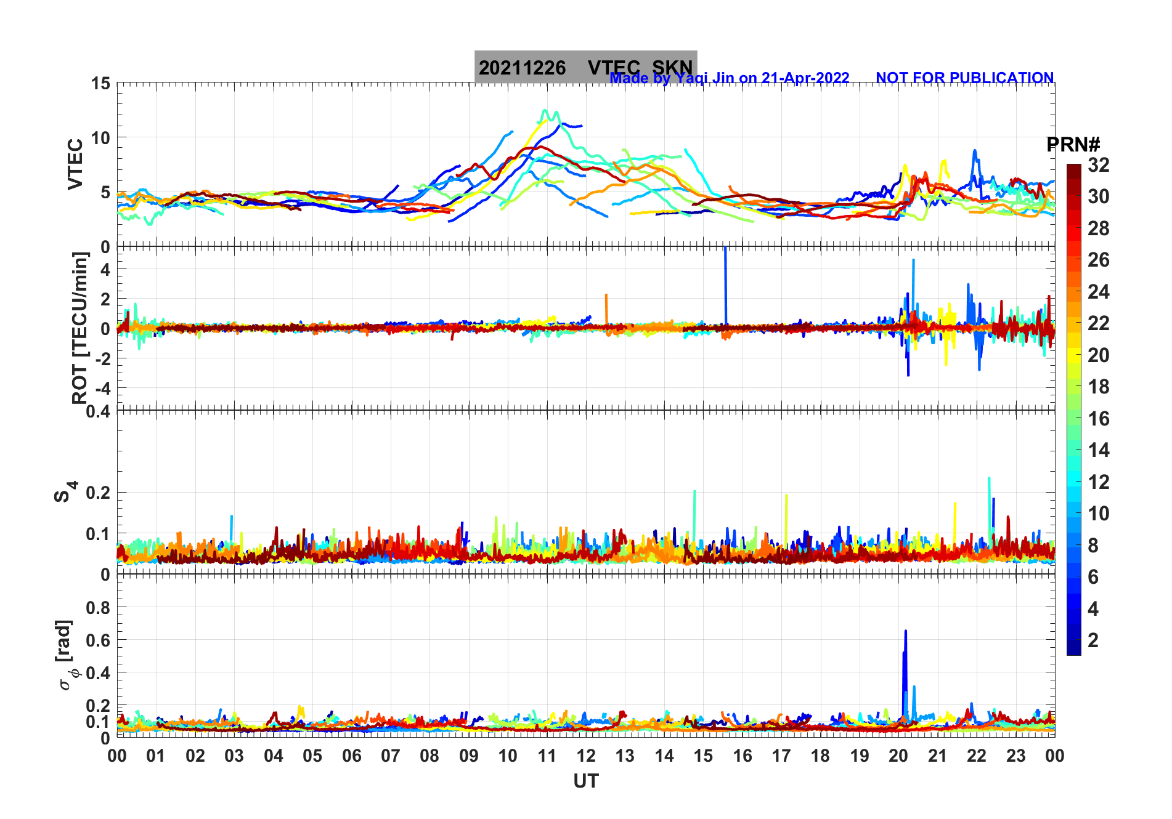Click the "06" hour tick on the UT axis
Viewport: 1172px width, 819px height.
click(x=351, y=756)
